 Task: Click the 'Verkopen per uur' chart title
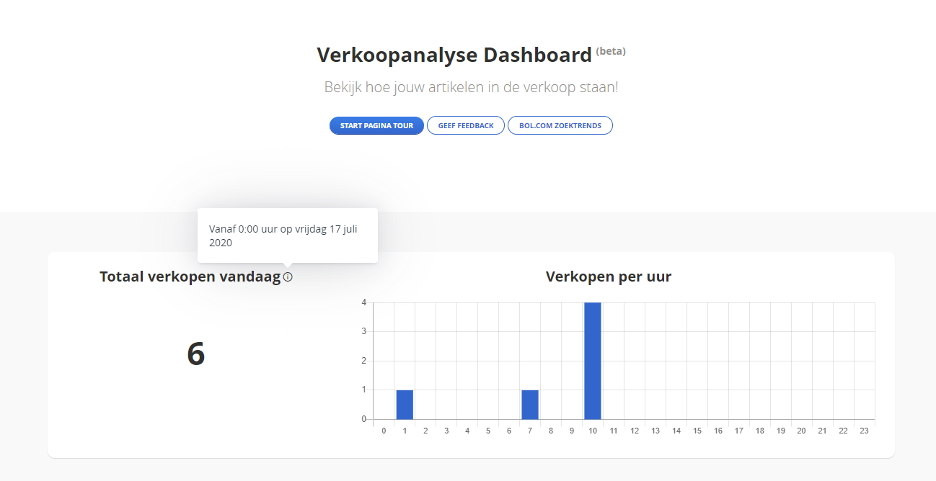[609, 277]
